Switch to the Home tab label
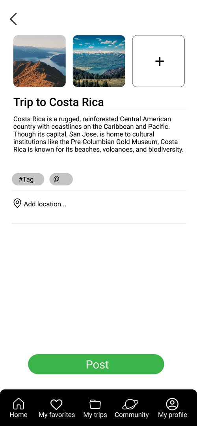 [19, 415]
